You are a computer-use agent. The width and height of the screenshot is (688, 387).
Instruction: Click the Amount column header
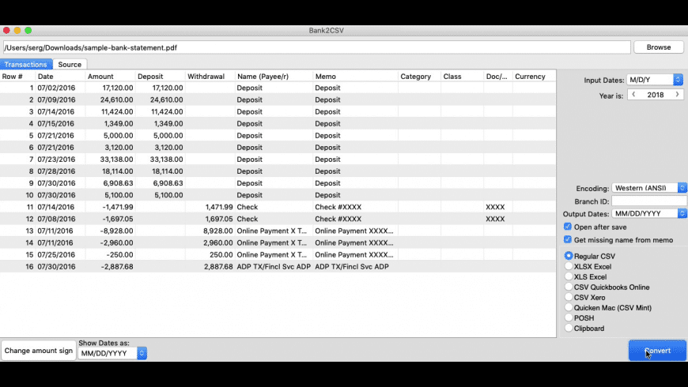[111, 77]
